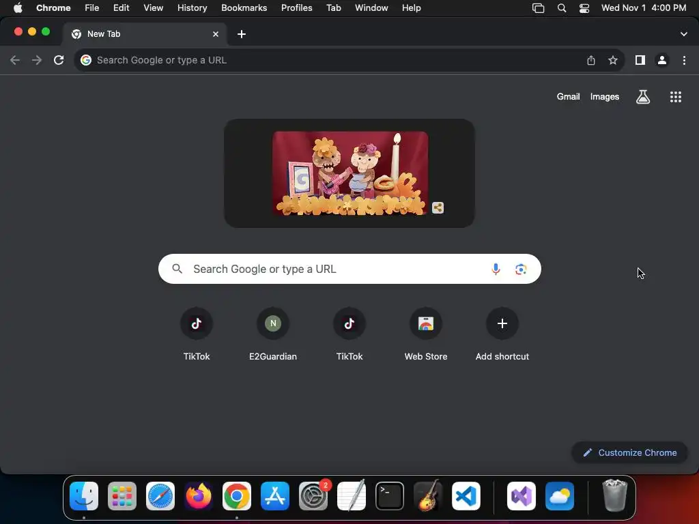The image size is (699, 524).
Task: Open the History menu
Action: 192,8
